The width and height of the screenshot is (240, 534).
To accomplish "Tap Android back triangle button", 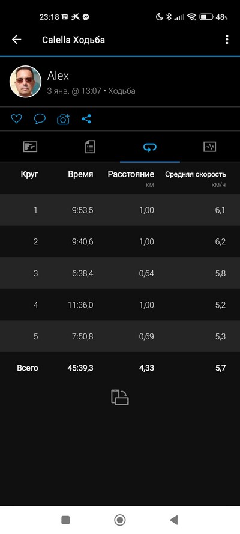I will [x=174, y=520].
